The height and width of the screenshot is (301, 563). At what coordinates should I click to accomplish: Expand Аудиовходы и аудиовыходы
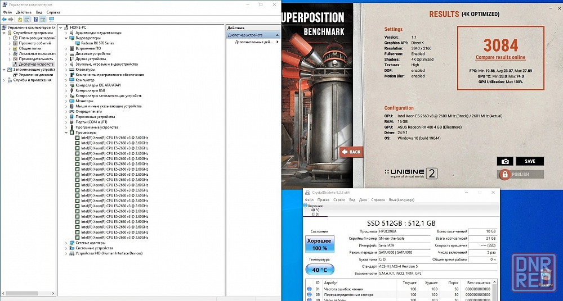66,33
